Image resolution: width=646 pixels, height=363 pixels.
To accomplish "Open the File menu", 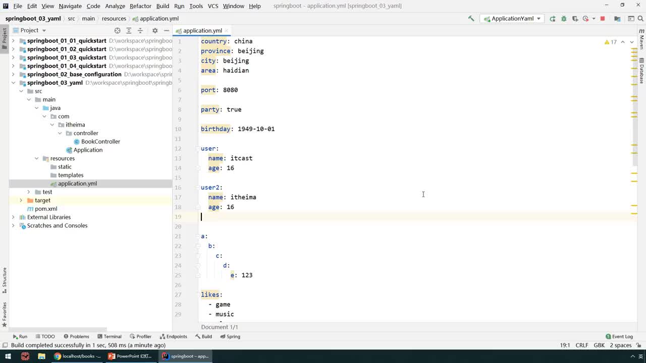I will pyautogui.click(x=18, y=6).
